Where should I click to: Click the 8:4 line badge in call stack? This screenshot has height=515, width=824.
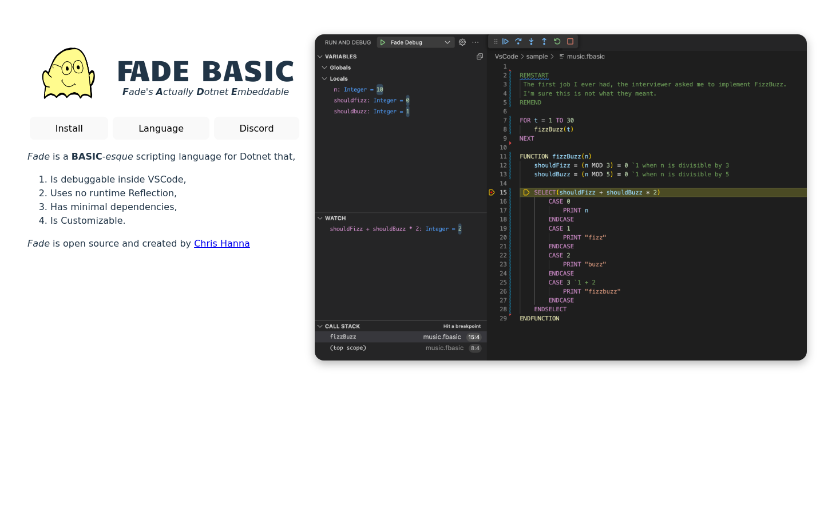coord(475,348)
